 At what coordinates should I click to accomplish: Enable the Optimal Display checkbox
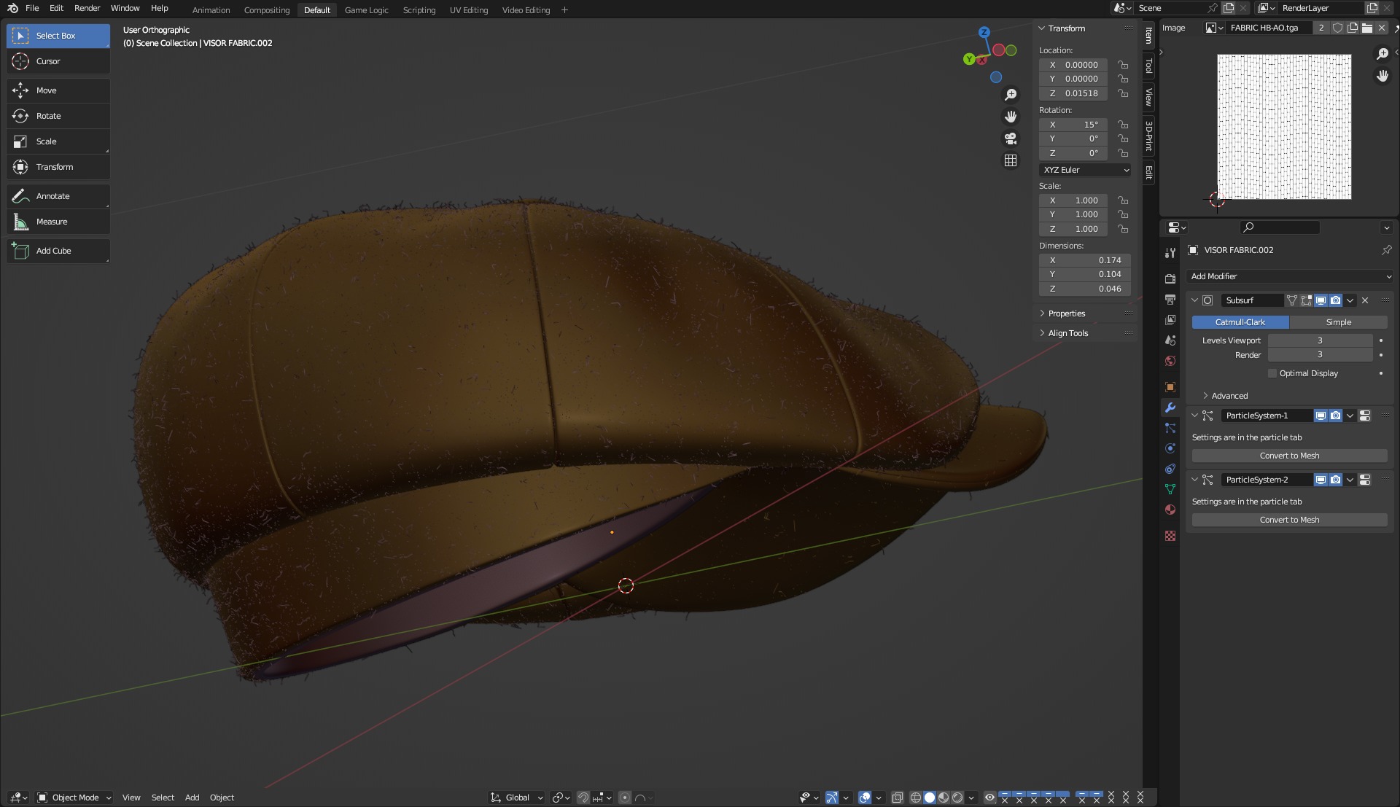(1272, 373)
